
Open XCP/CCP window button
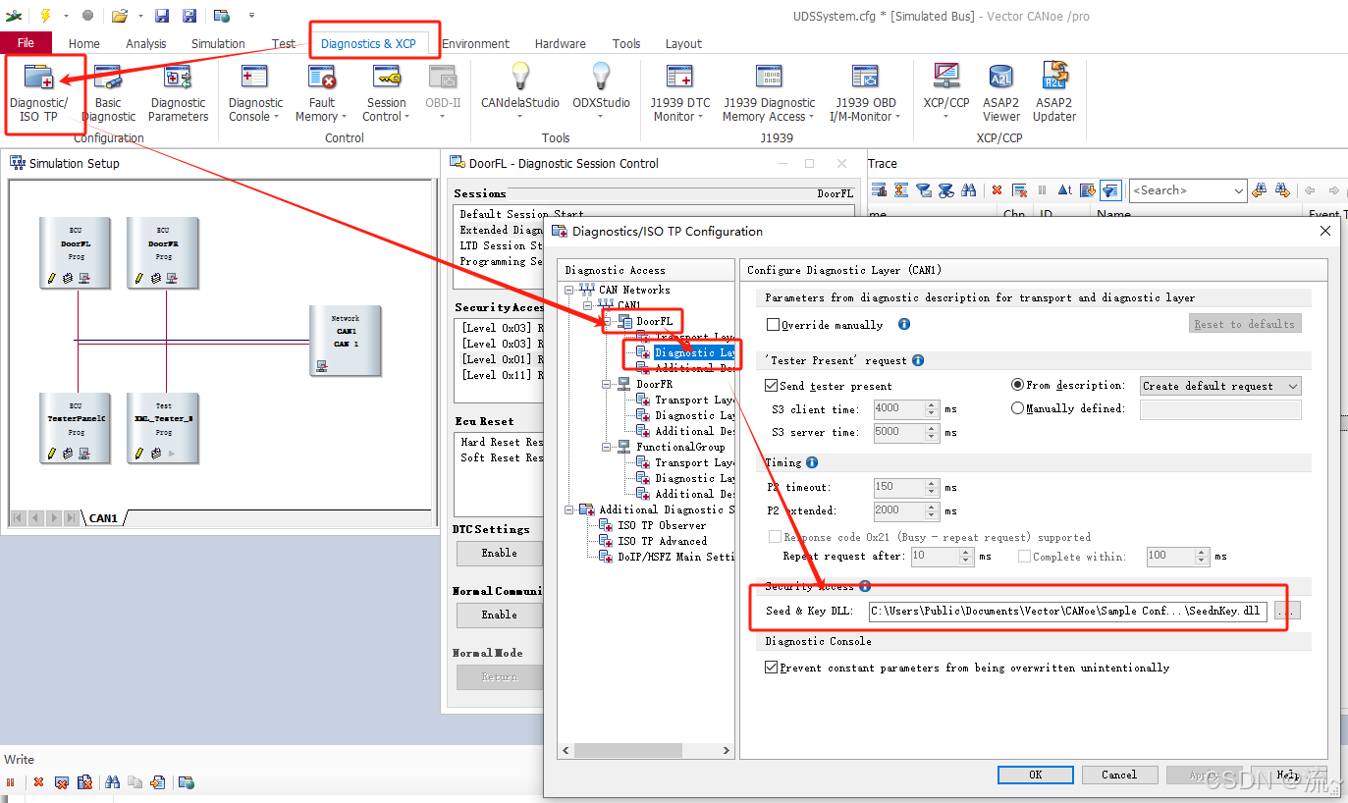(x=946, y=93)
